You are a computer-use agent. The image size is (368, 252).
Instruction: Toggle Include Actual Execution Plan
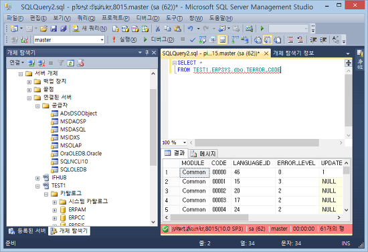[x=235, y=40]
